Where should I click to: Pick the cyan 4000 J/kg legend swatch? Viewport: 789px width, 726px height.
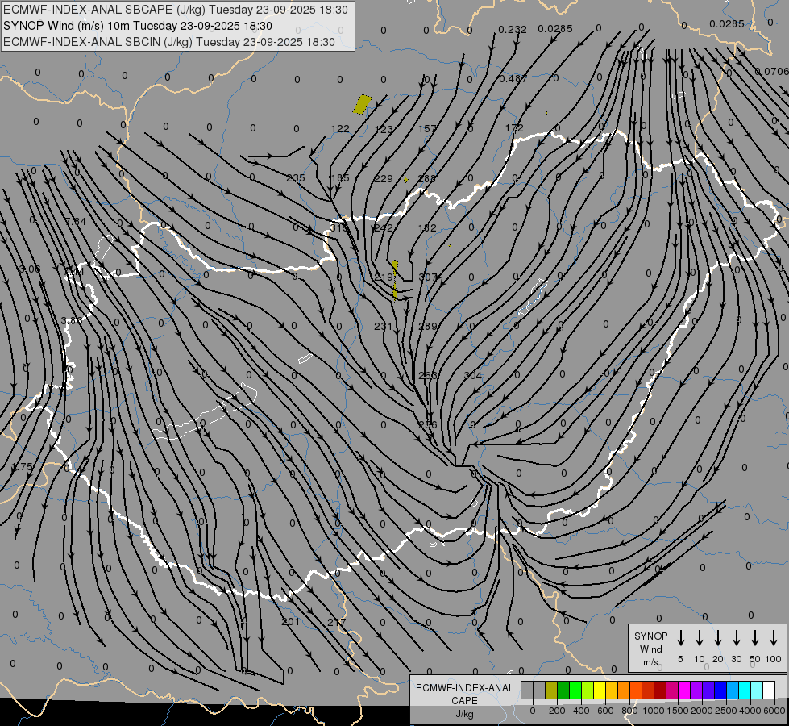tap(745, 690)
